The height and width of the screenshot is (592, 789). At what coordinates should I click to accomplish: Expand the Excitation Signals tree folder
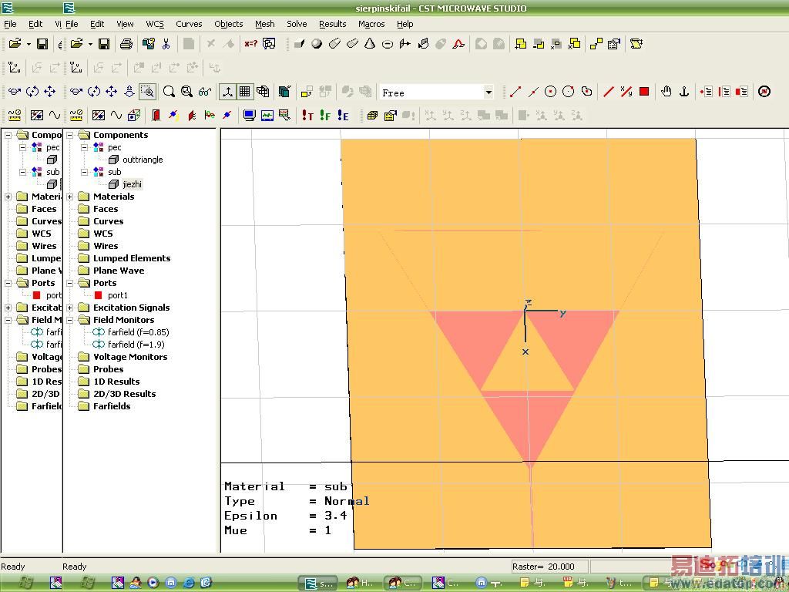[x=70, y=308]
